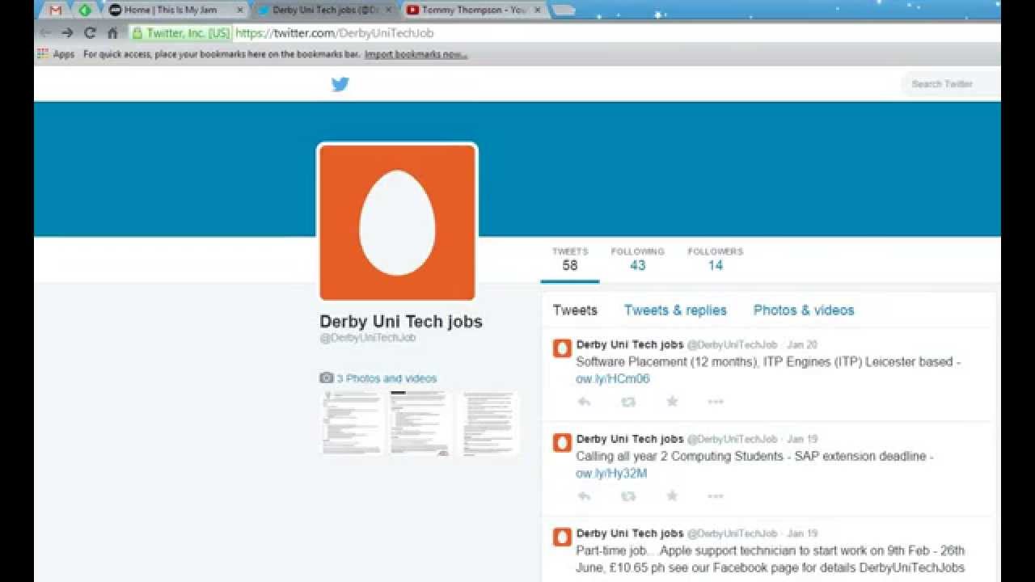
Task: Retweet the Software Placement tweet
Action: point(628,402)
